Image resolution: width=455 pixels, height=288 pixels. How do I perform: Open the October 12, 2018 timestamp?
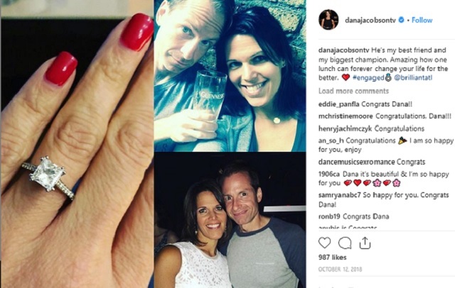click(340, 269)
